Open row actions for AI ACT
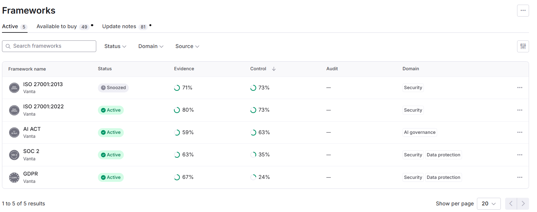This screenshot has height=212, width=537. tap(519, 132)
